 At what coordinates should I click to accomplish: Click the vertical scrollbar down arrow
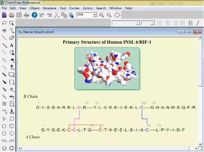pyautogui.click(x=200, y=144)
